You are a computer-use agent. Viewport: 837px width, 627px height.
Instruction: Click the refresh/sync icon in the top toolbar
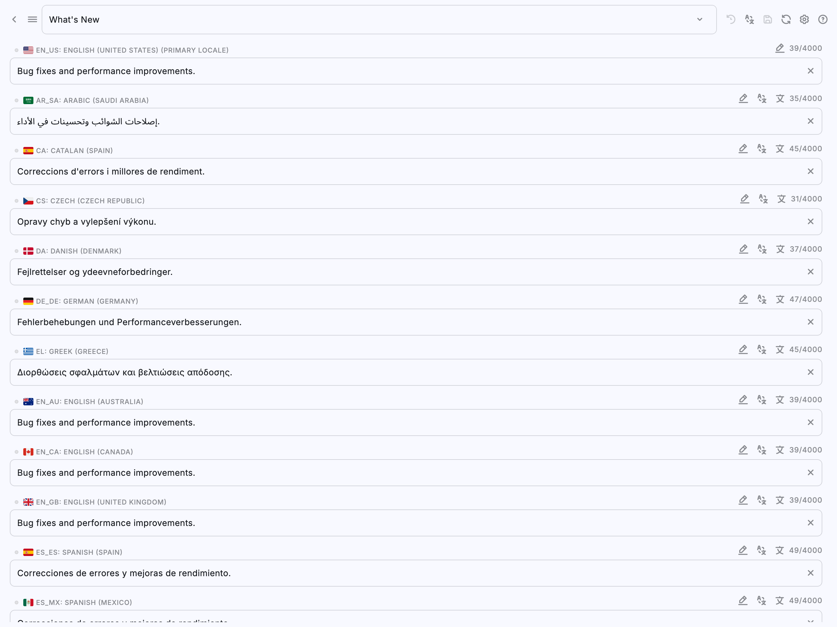(x=786, y=19)
